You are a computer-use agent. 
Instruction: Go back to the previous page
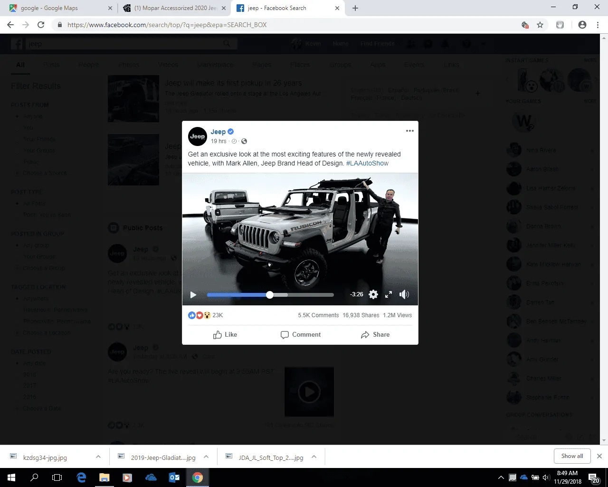coord(11,25)
